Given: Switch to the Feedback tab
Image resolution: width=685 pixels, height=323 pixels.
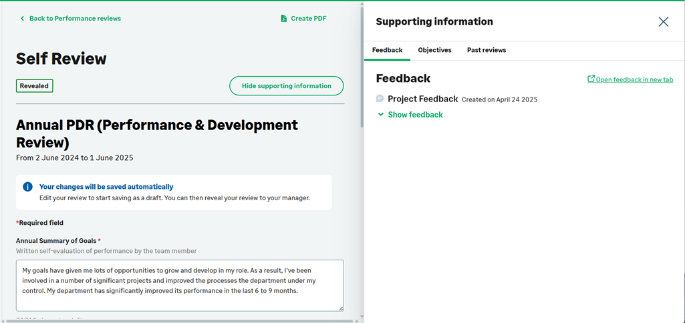Looking at the screenshot, I should 387,50.
